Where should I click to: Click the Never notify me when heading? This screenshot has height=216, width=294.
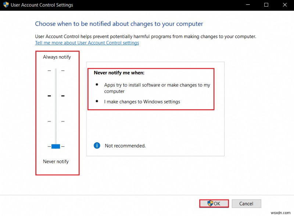[x=119, y=73]
